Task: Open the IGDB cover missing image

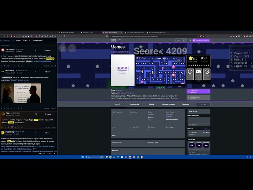Action: point(123,70)
